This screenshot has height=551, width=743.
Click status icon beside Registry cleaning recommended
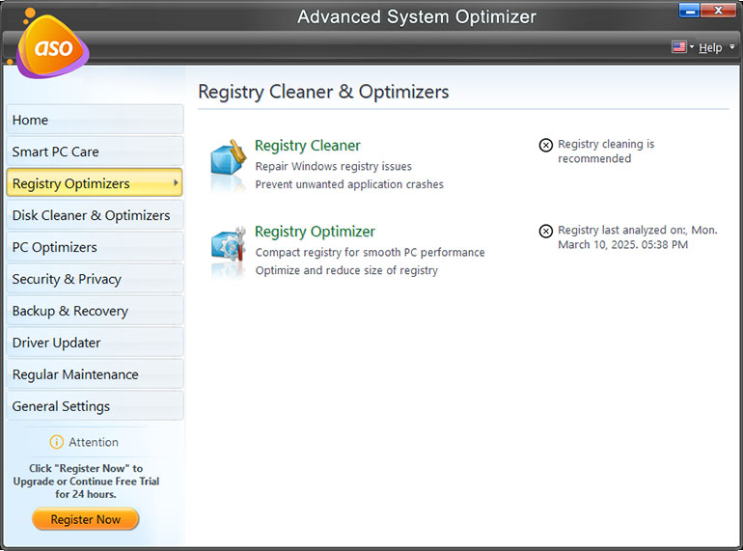[x=546, y=146]
